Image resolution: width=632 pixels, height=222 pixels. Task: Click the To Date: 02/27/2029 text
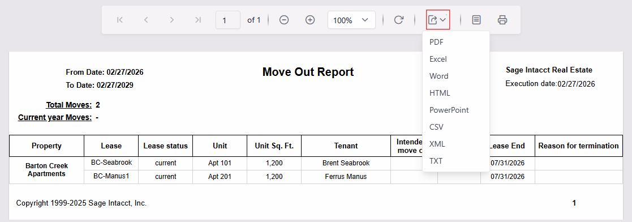(100, 85)
